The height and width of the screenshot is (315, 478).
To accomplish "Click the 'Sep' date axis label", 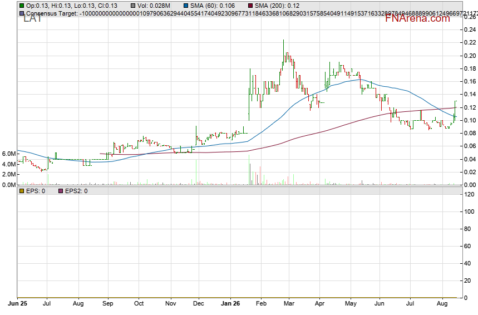I will (x=108, y=303).
